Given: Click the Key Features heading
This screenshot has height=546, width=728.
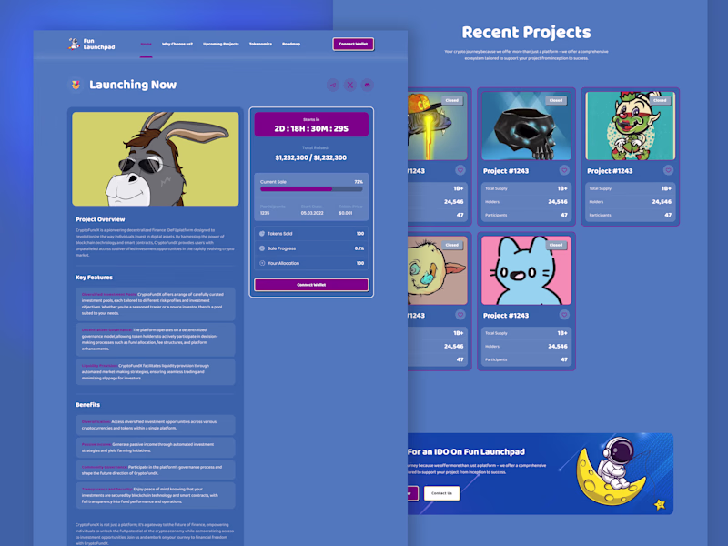Looking at the screenshot, I should (95, 278).
